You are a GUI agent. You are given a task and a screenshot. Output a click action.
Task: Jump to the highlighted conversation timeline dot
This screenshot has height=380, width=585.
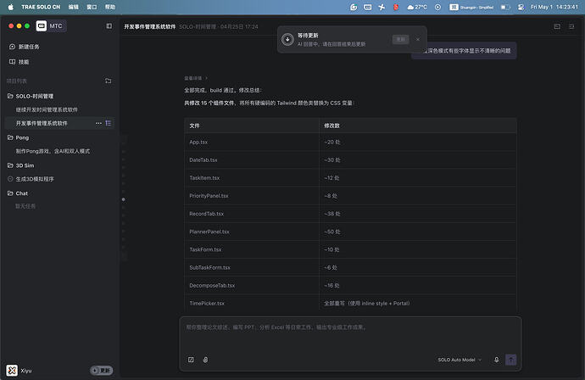(124, 199)
